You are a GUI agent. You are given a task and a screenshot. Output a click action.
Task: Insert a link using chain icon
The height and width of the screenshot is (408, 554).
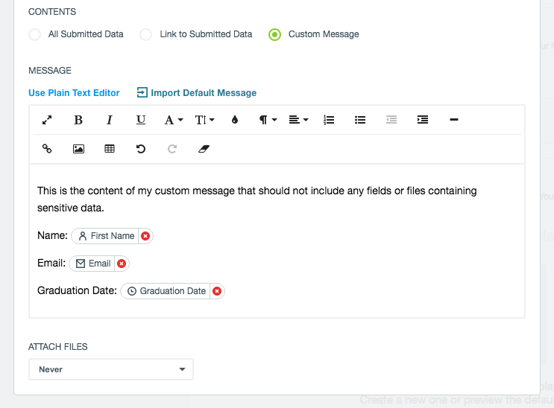46,149
